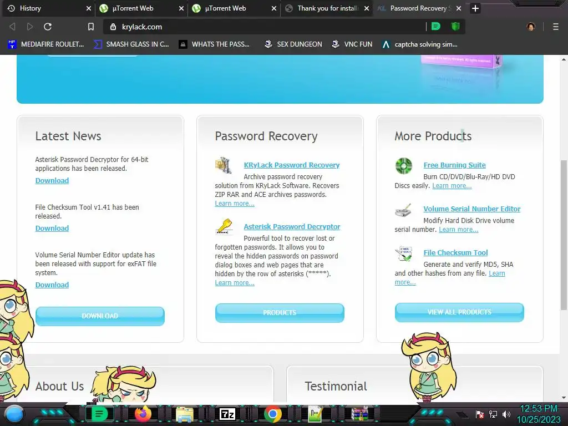Image resolution: width=568 pixels, height=426 pixels.
Task: Open the green chat extension icon in address bar
Action: pyautogui.click(x=436, y=27)
